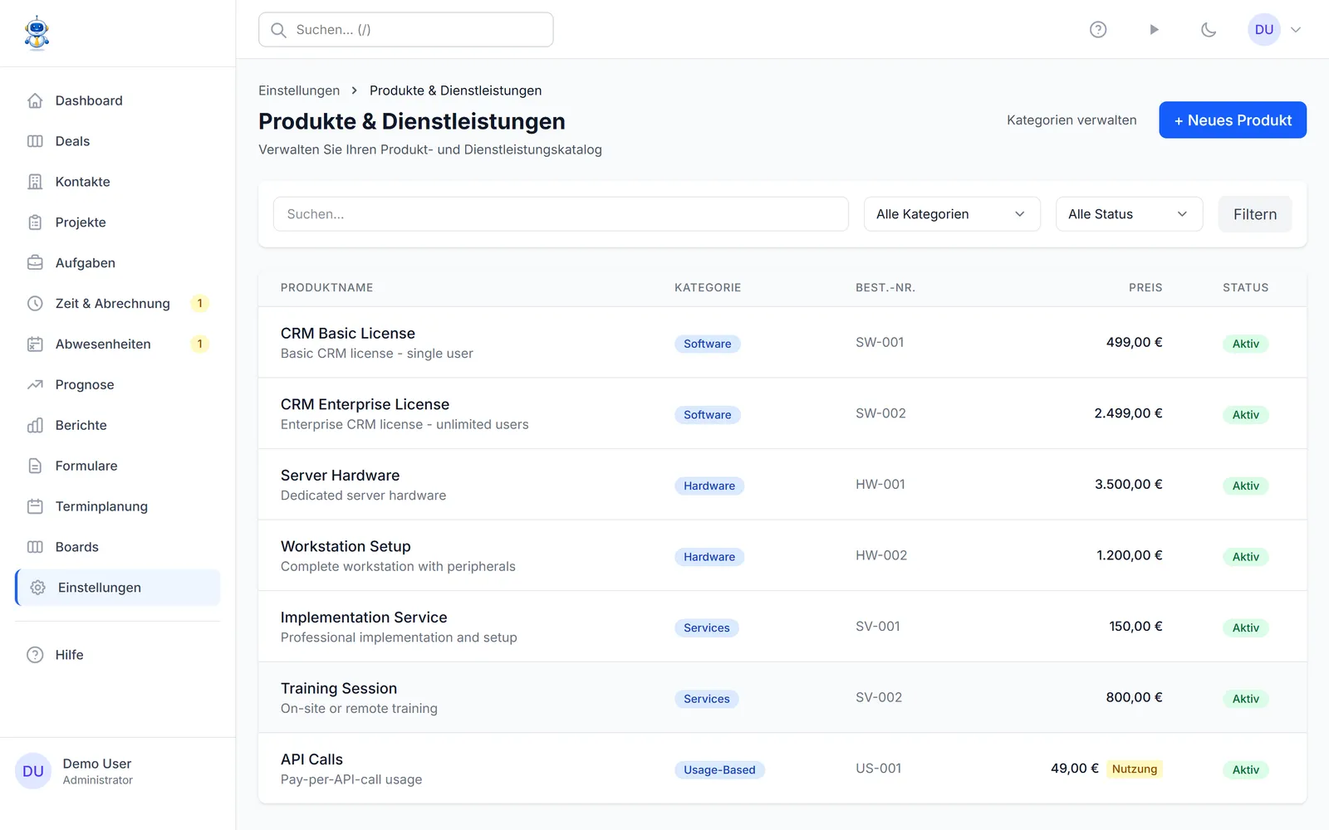
Task: Expand the Alle Status dropdown
Action: click(1129, 214)
